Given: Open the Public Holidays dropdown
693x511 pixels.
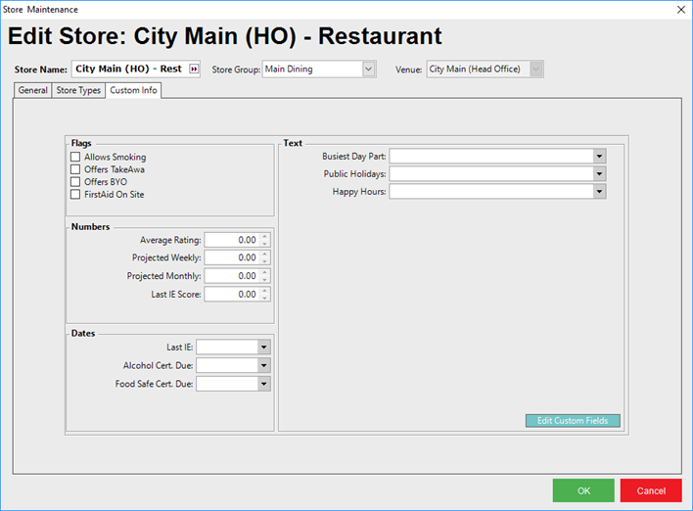Looking at the screenshot, I should click(598, 173).
